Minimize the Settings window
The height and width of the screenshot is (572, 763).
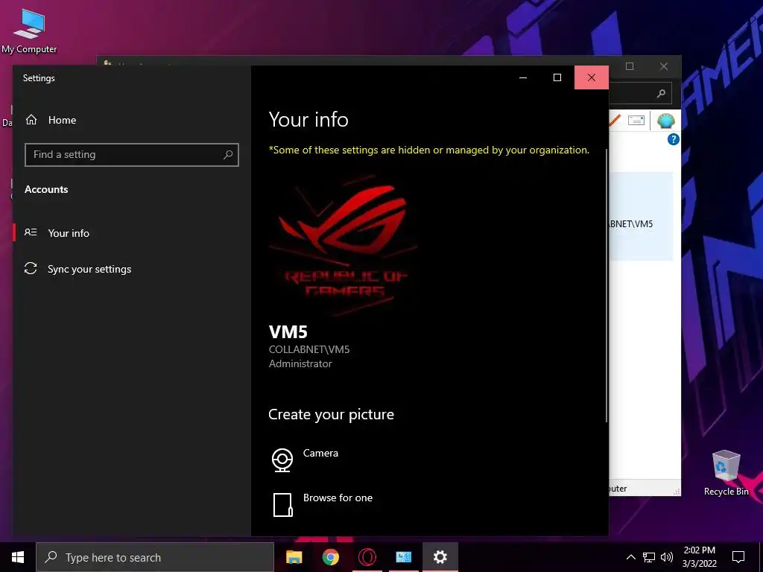pyautogui.click(x=523, y=77)
